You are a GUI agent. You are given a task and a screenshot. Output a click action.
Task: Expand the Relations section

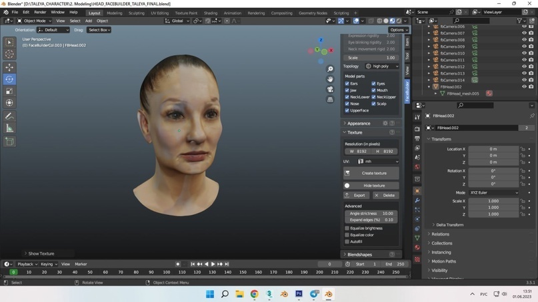click(440, 234)
